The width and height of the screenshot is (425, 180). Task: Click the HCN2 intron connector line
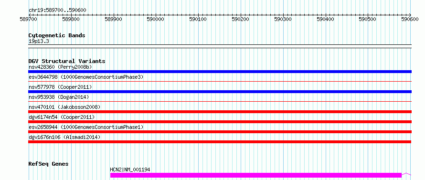point(406,174)
